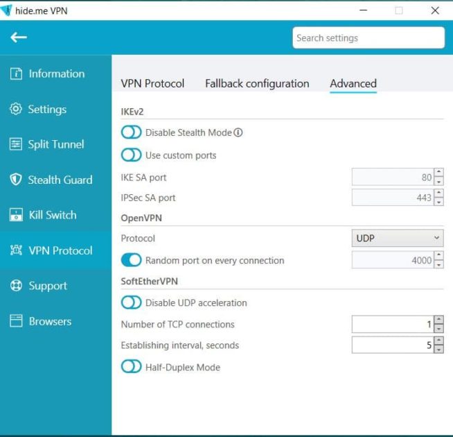453x437 pixels.
Task: Click the Stealth Guard shield icon
Action: click(x=16, y=180)
